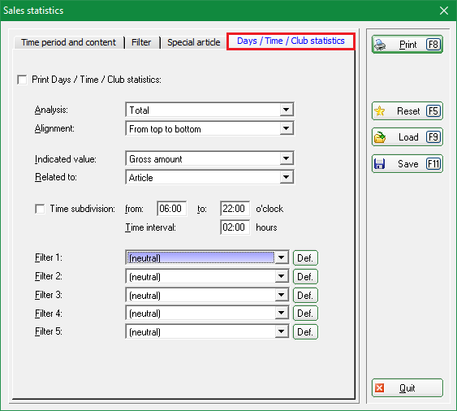
Task: Open the Indicated value Gross amount dropdown
Action: [210, 158]
